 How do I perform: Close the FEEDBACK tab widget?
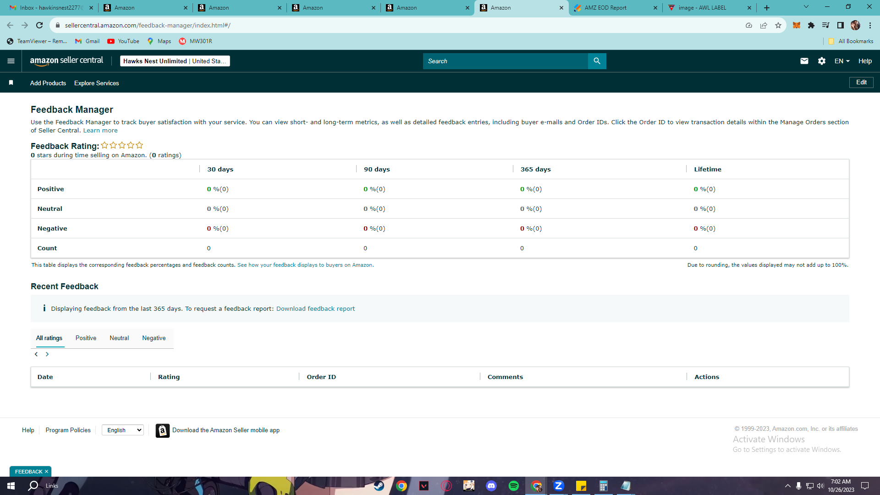pos(46,472)
